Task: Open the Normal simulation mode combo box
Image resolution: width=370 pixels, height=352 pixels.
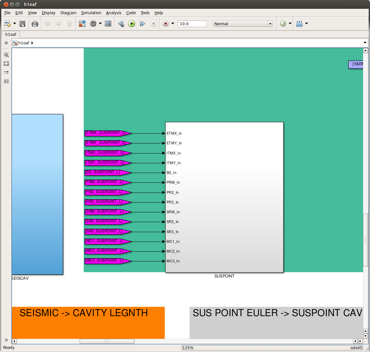Action: tap(243, 24)
